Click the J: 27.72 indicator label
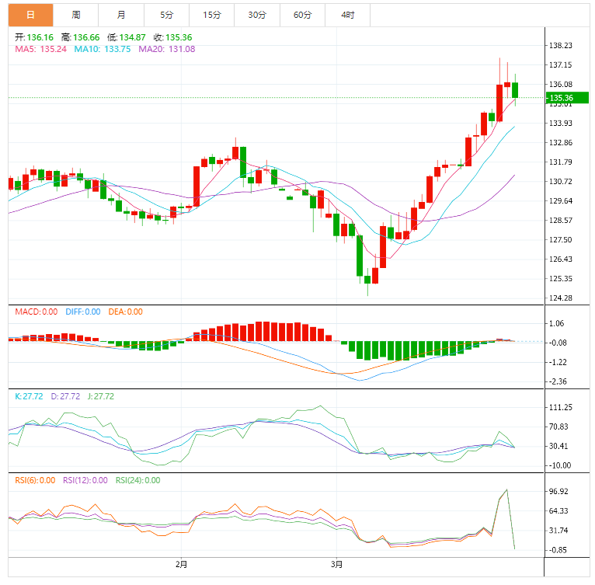Viewport: 595px width, 585px height. pos(100,396)
